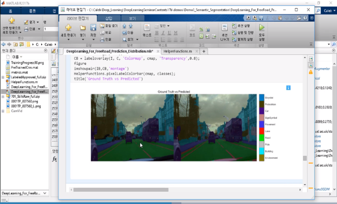337x204 pixels.
Task: Expand the LabeledApproved_full.zip tree node
Action: [x=3, y=77]
